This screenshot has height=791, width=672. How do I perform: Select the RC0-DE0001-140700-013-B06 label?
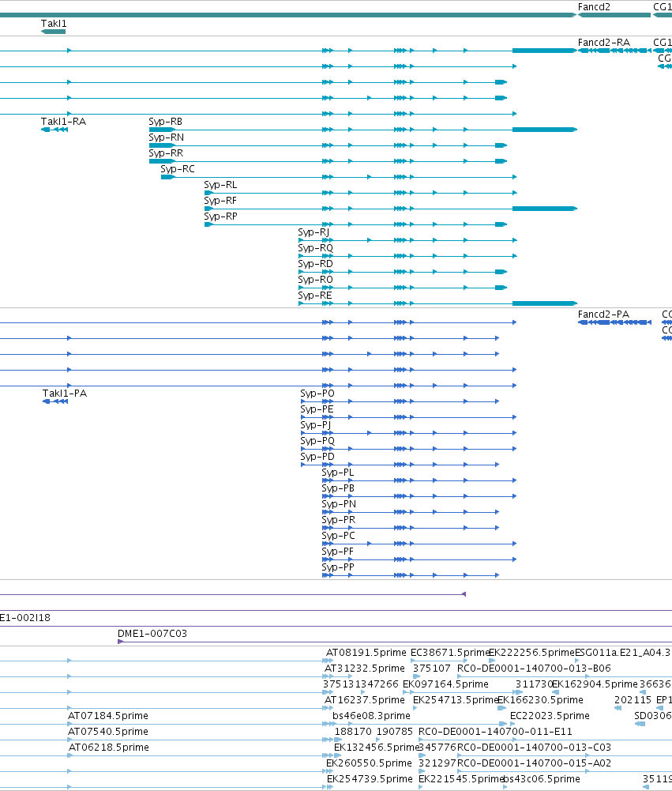pos(534,669)
